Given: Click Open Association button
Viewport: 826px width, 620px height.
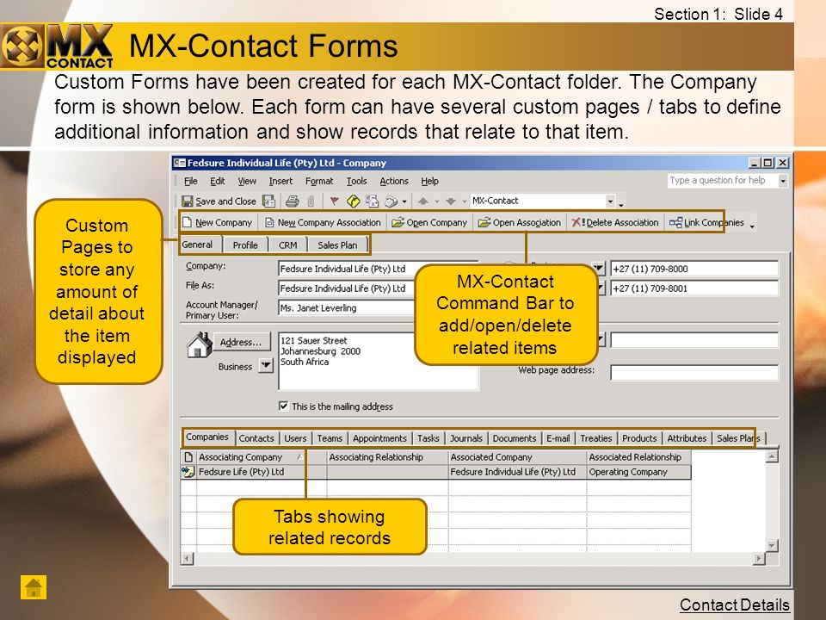Looking at the screenshot, I should pos(520,222).
